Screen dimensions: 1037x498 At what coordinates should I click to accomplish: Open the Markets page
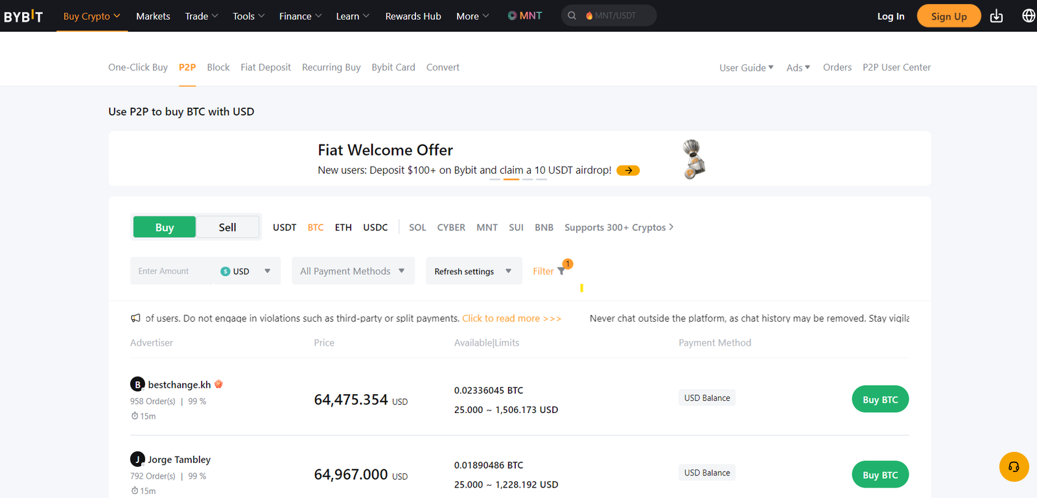point(153,16)
